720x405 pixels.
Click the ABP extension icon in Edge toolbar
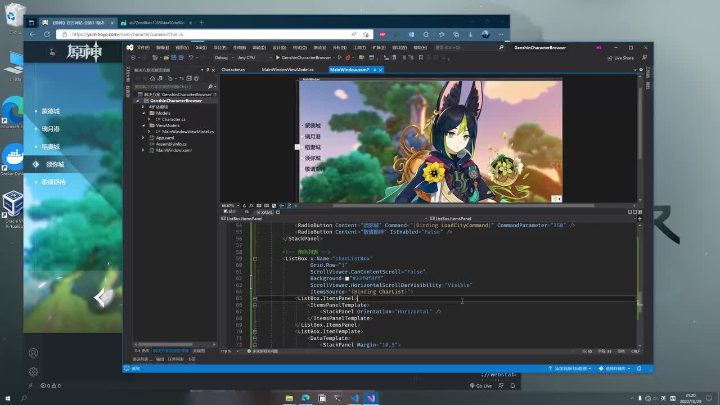point(382,34)
